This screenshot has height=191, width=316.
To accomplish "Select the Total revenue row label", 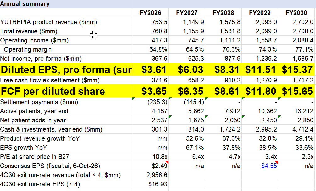I will click(x=66, y=31).
